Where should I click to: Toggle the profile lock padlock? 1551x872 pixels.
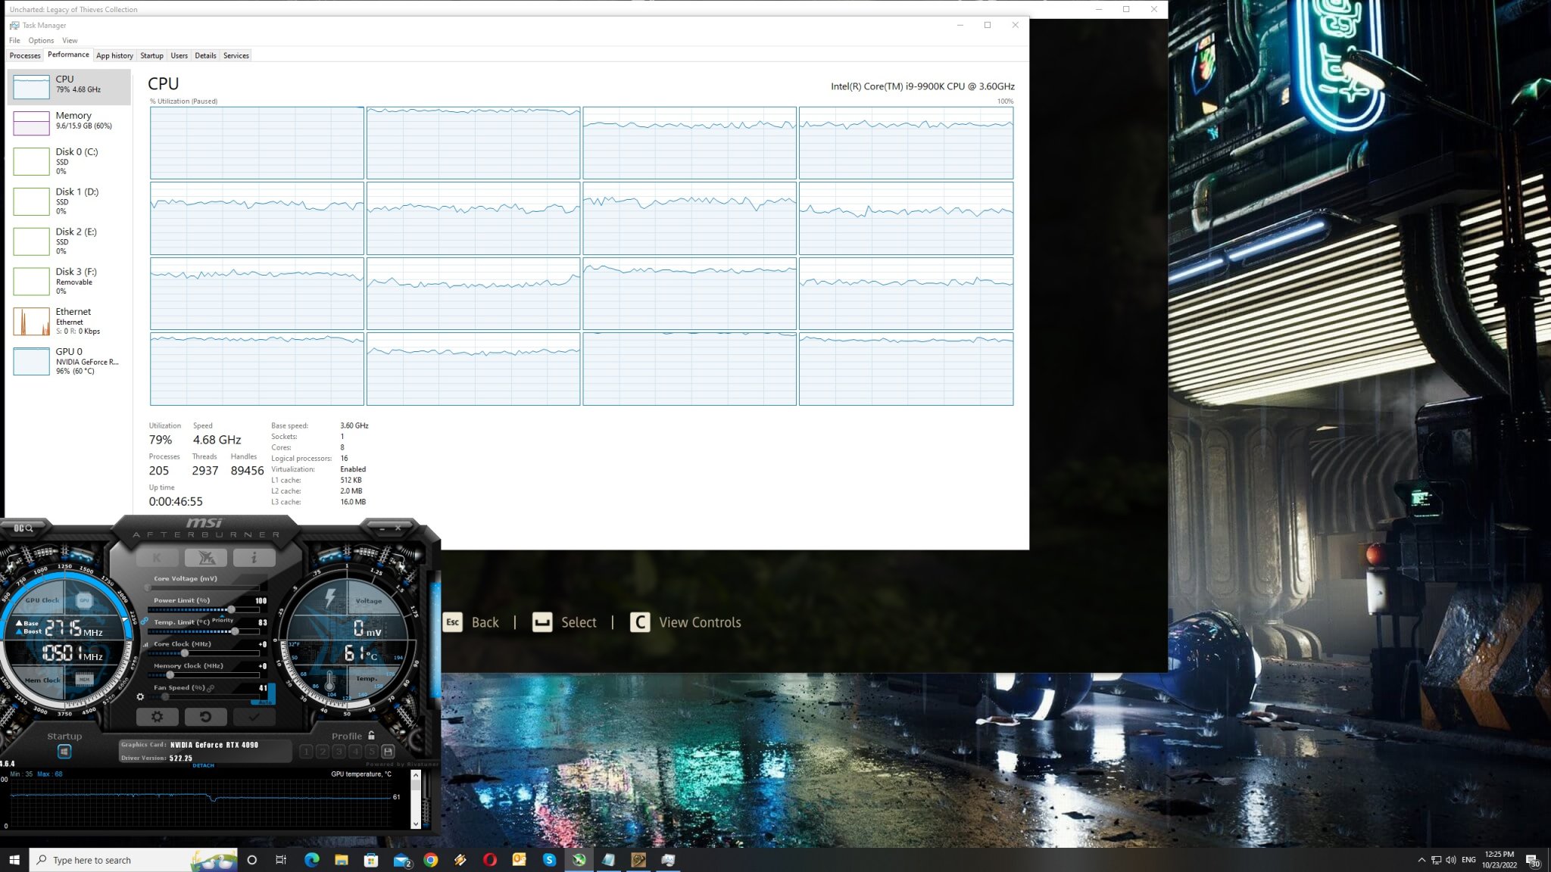pos(371,736)
